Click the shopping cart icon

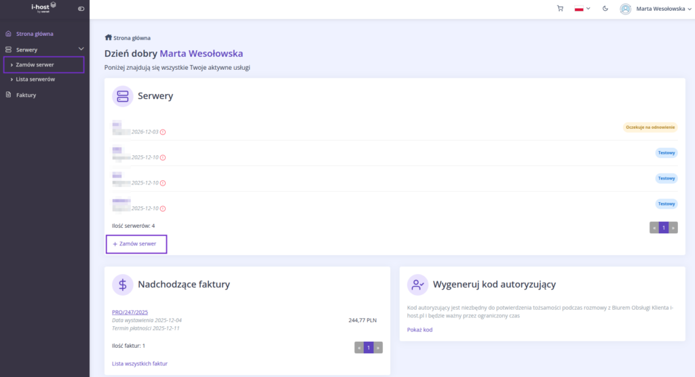[x=560, y=9]
